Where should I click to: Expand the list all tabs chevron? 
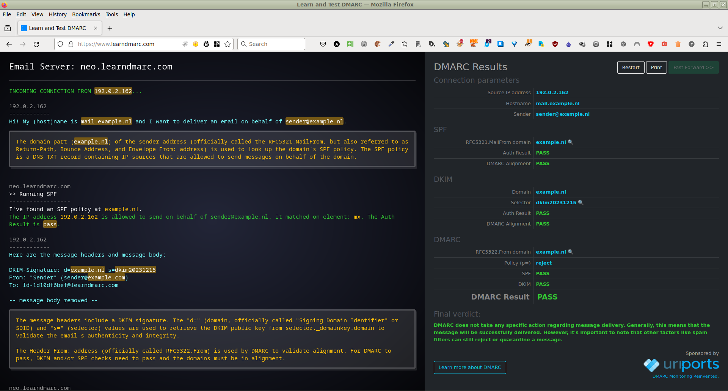[720, 28]
